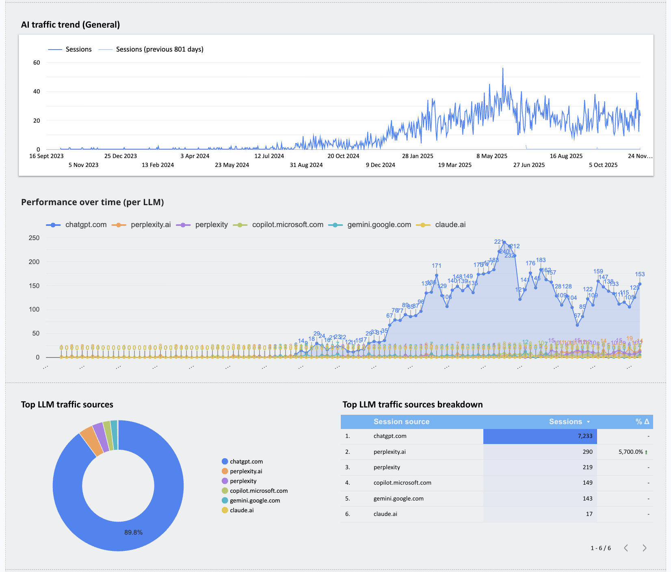This screenshot has height=572, width=671.
Task: Select the copilot.microsoft.com table row
Action: [x=497, y=483]
